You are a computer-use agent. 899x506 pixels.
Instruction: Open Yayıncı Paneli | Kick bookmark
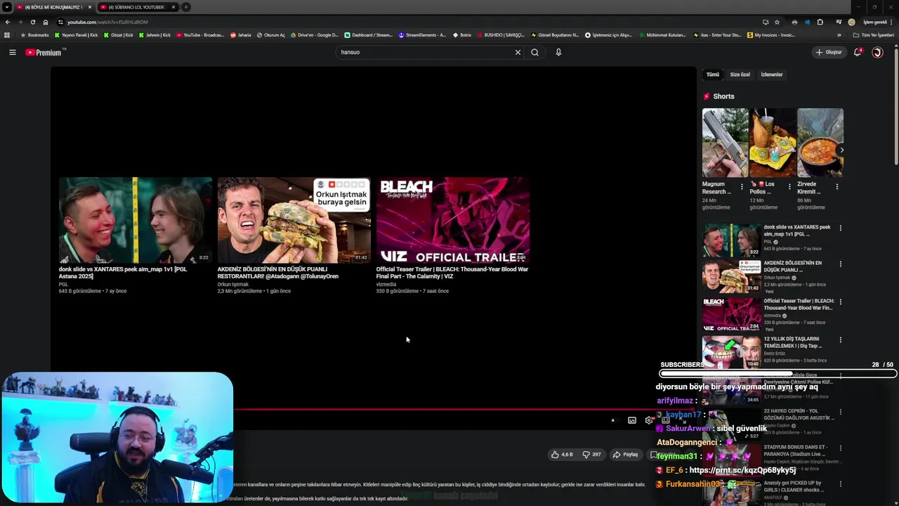point(77,34)
